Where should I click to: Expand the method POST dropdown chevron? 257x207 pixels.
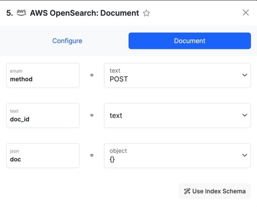pyautogui.click(x=245, y=75)
